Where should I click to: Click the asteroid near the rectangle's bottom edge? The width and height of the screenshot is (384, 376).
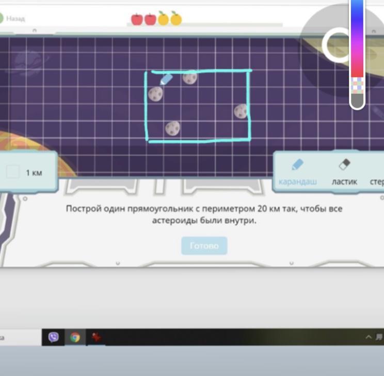point(172,127)
